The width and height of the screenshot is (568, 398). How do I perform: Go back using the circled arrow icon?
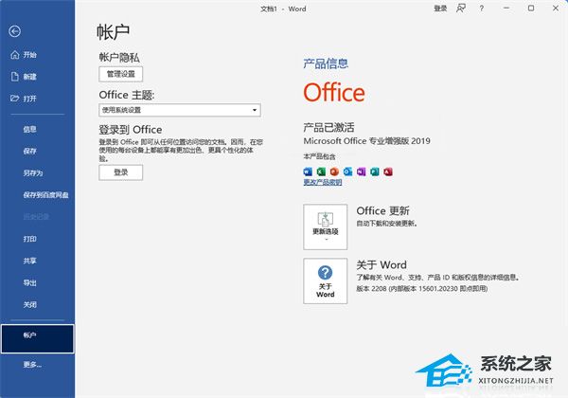(x=14, y=31)
